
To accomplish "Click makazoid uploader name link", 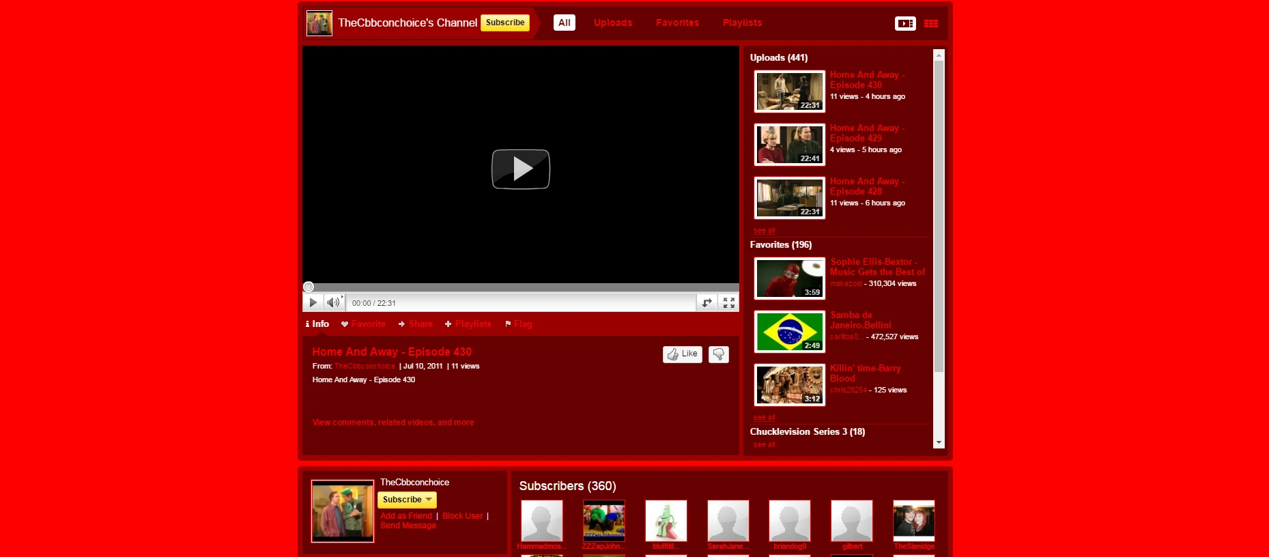I will (x=846, y=284).
